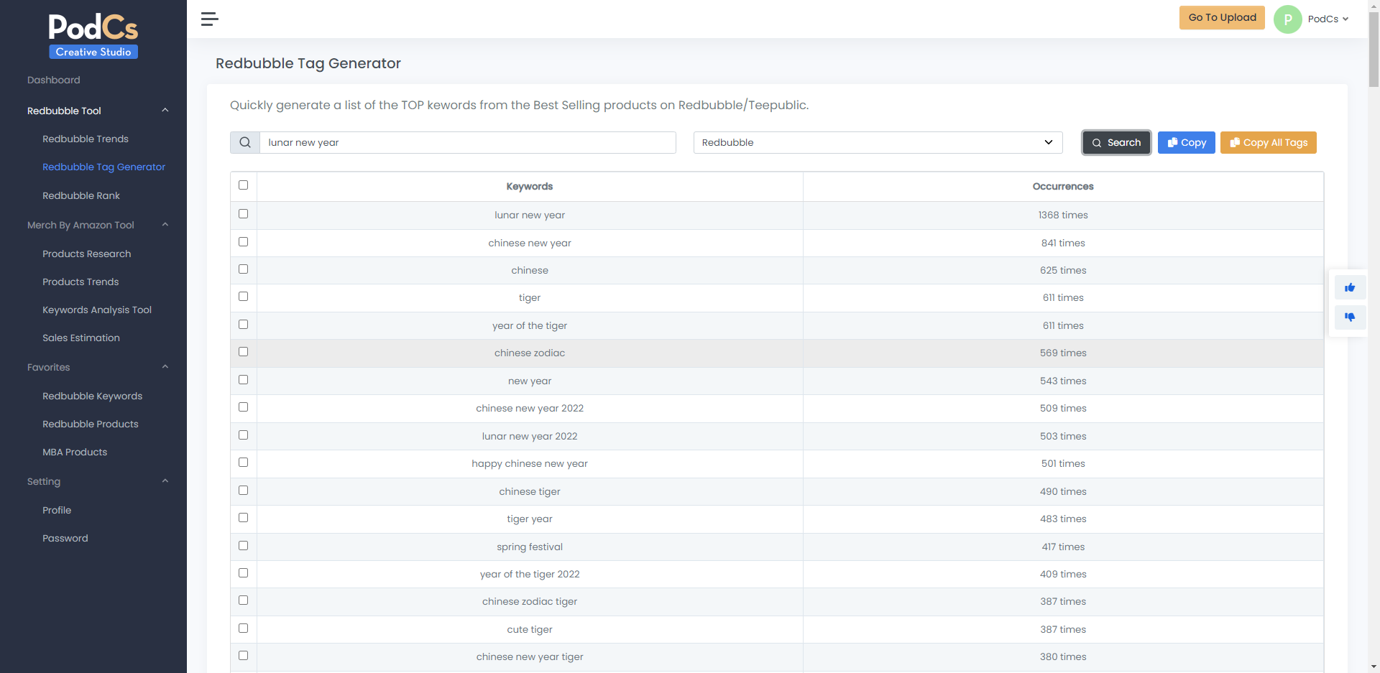1380x673 pixels.
Task: Click the thumbs up feedback icon
Action: [1350, 287]
